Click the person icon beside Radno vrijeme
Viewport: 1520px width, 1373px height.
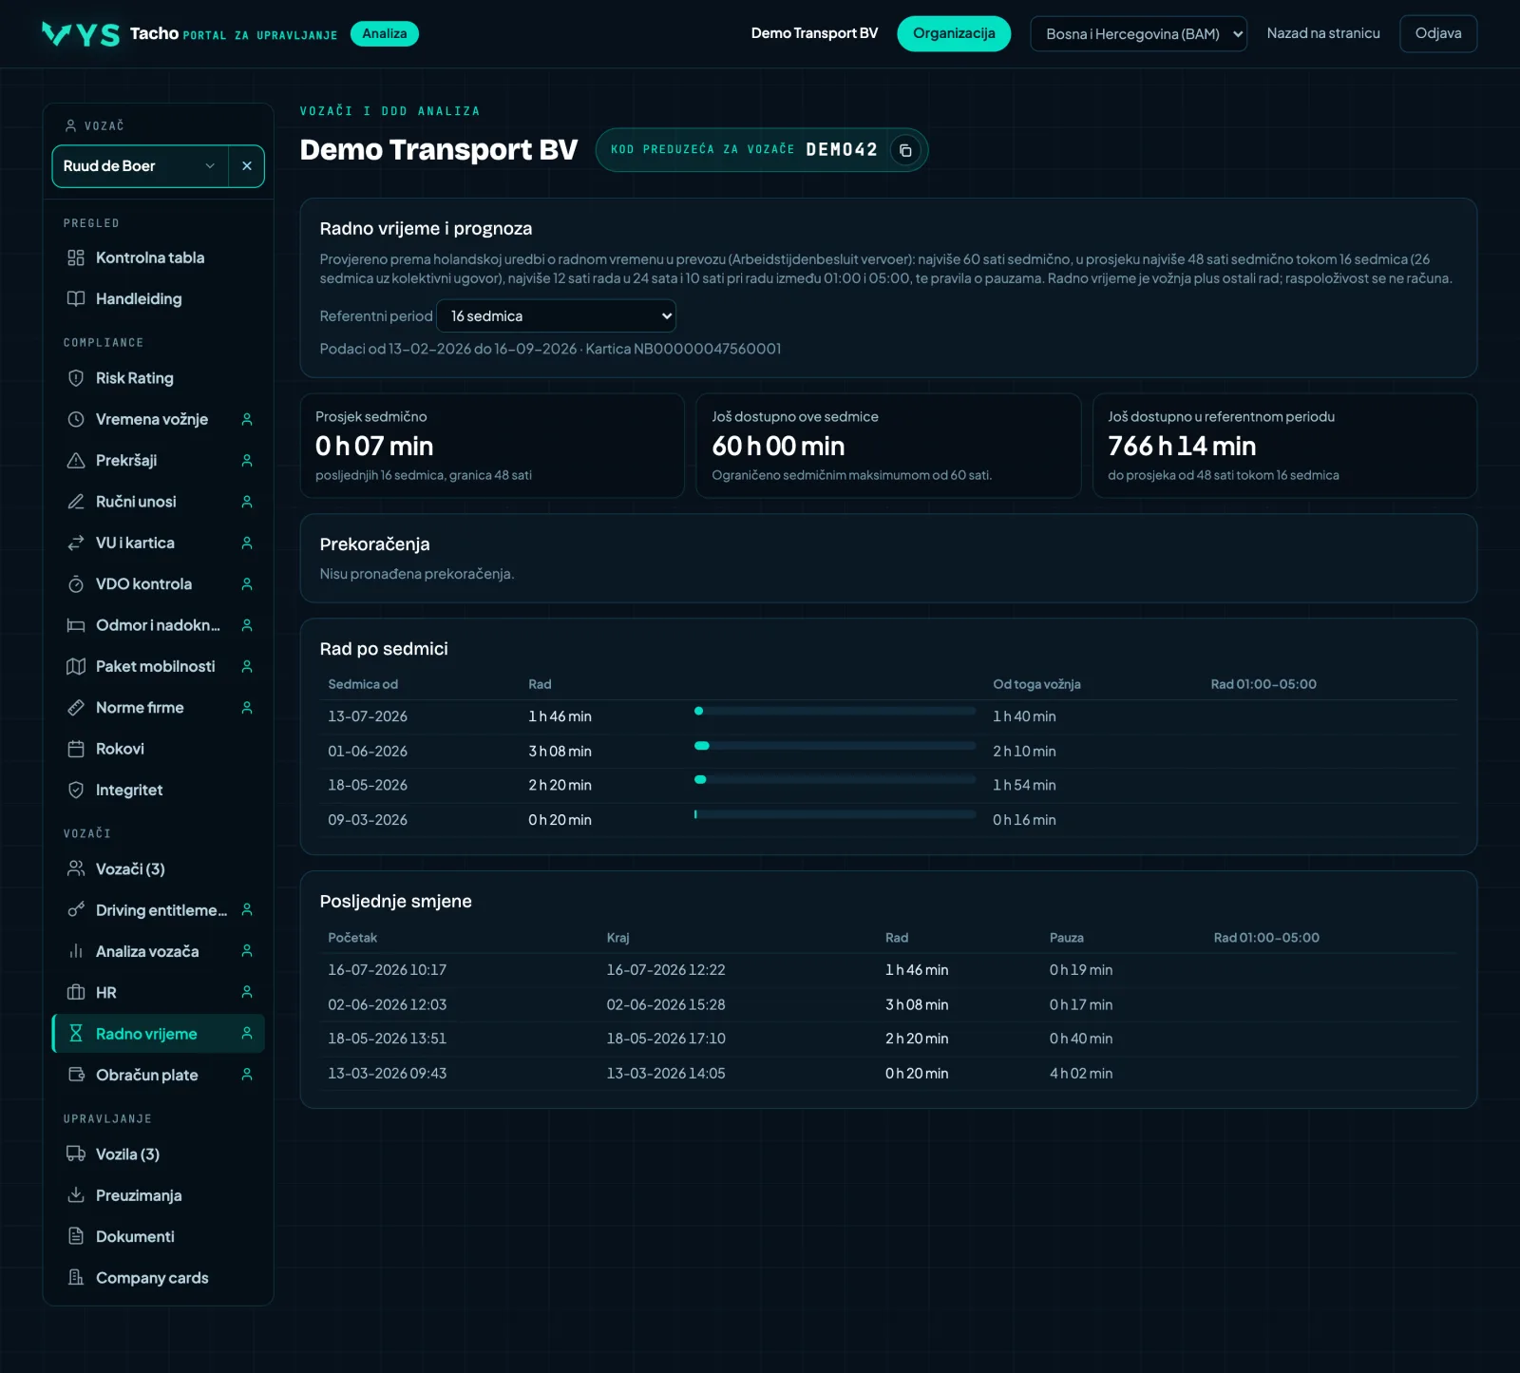(247, 1034)
